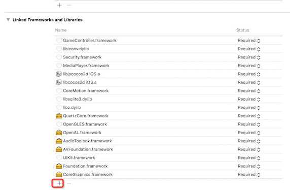Select the AudioToolbox.framework name text
The image size is (290, 190).
point(87,141)
